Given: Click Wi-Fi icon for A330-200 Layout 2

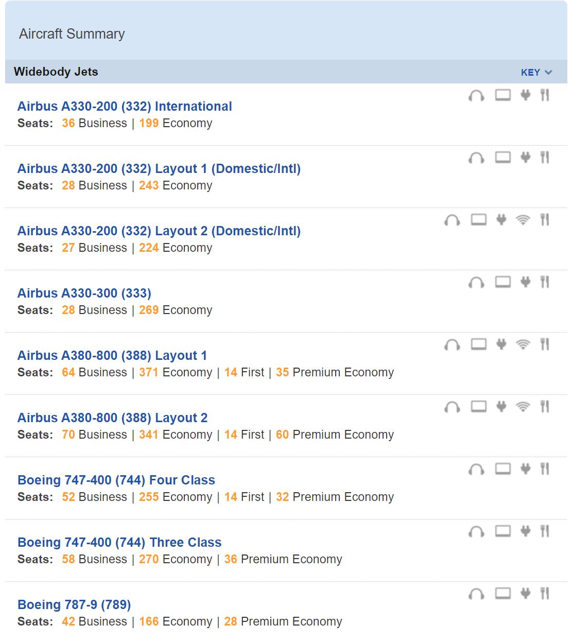Looking at the screenshot, I should (523, 220).
